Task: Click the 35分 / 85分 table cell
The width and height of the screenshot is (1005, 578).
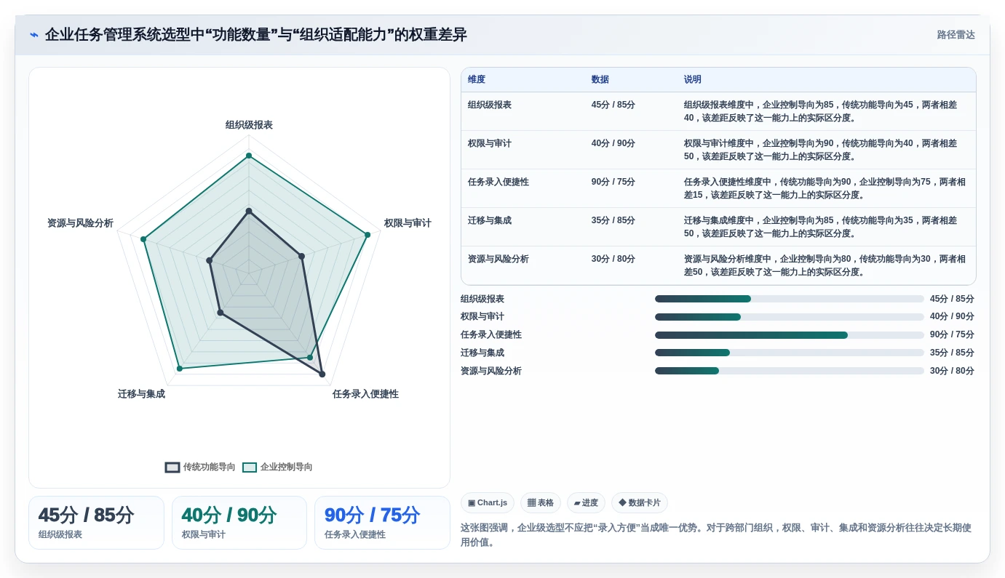Action: (613, 220)
